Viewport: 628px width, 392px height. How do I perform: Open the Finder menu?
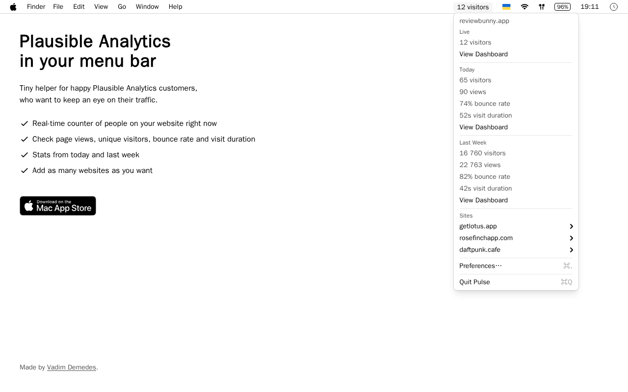[x=36, y=7]
